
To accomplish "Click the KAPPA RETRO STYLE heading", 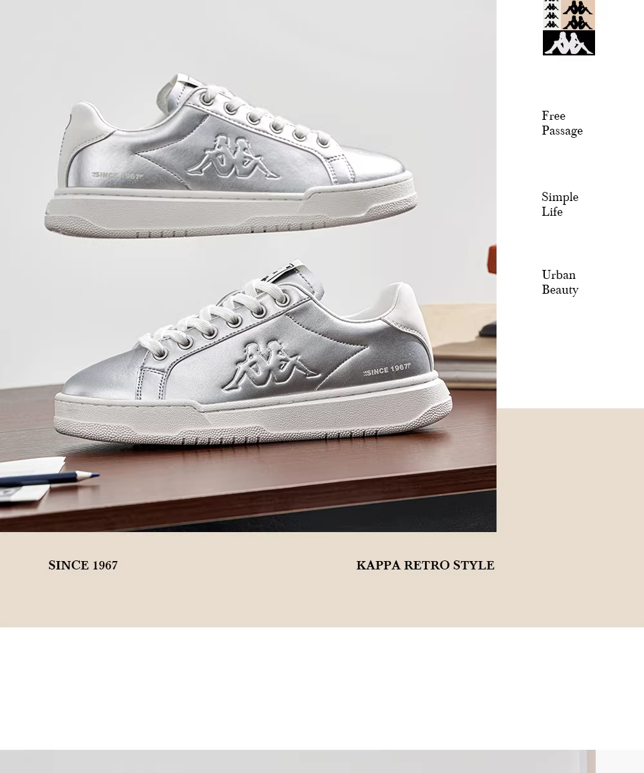I will 425,565.
